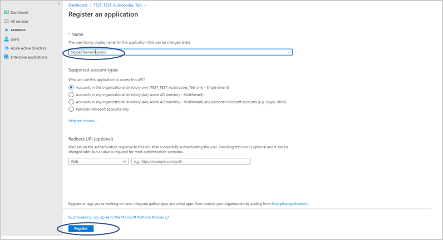Viewport: 443px width, 240px height.
Task: Click the green checkmark in Name field
Action: (x=289, y=52)
